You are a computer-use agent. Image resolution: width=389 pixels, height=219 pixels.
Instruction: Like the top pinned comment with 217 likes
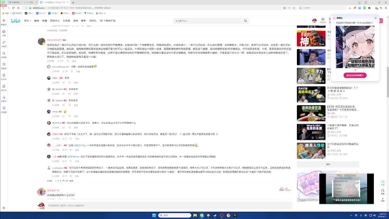tap(58, 61)
